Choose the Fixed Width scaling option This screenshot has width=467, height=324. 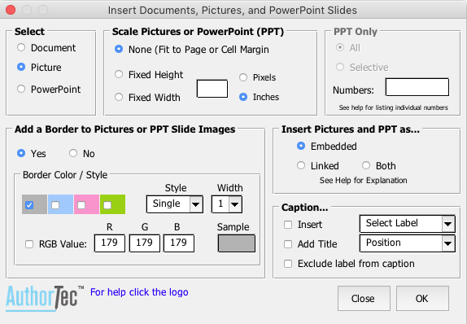[119, 97]
